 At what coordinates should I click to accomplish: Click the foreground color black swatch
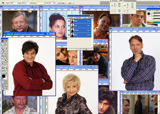(x=3, y=76)
